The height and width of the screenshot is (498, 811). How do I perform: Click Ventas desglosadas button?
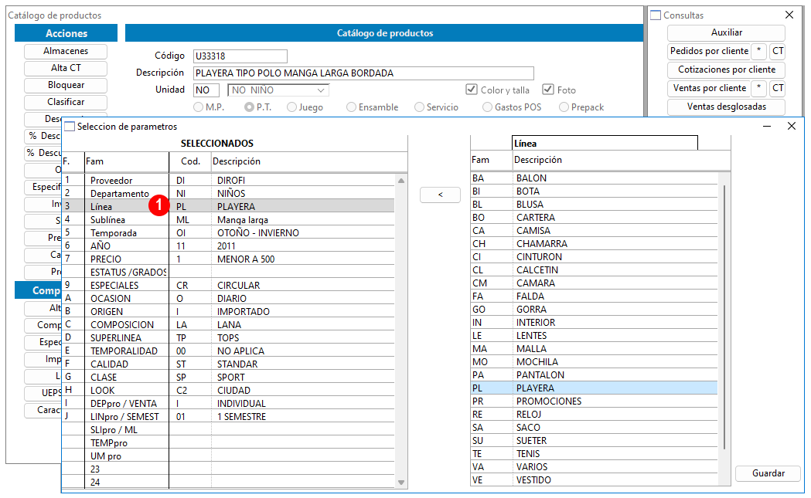tap(726, 107)
